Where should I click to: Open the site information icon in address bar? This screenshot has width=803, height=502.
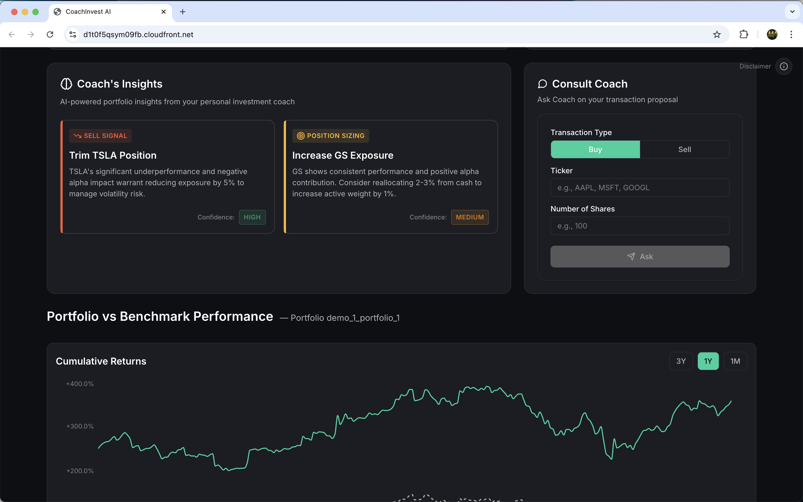(x=73, y=34)
